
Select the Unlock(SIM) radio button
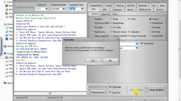click(x=150, y=36)
